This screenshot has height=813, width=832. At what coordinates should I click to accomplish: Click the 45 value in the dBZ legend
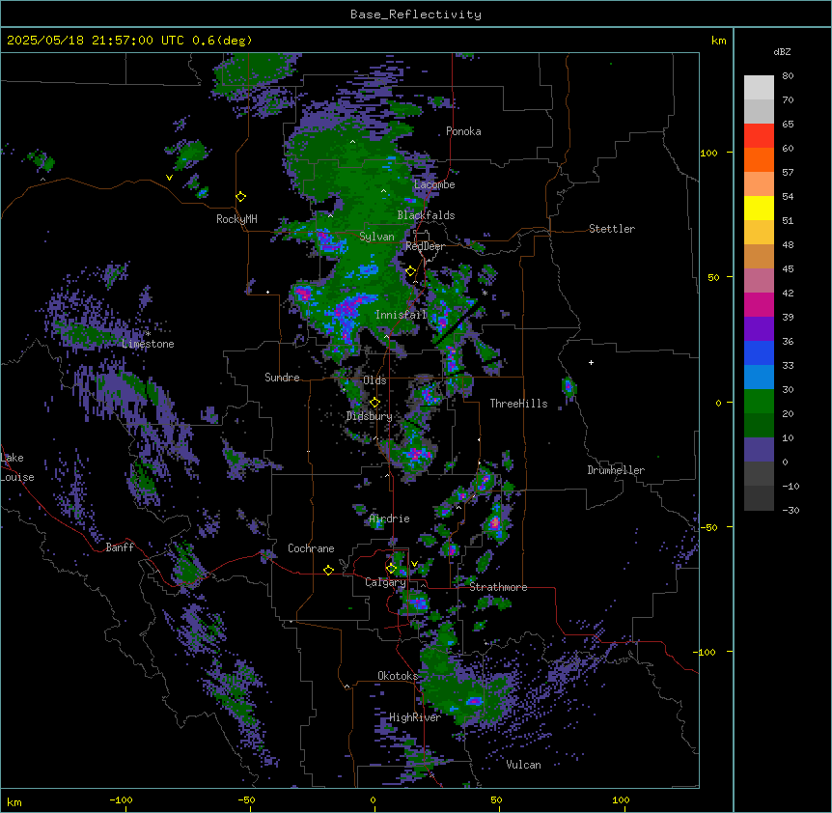pos(788,269)
